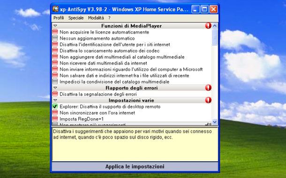Open the ? help menu
Image resolution: width=286 pixels, height=178 pixels.
pyautogui.click(x=109, y=18)
